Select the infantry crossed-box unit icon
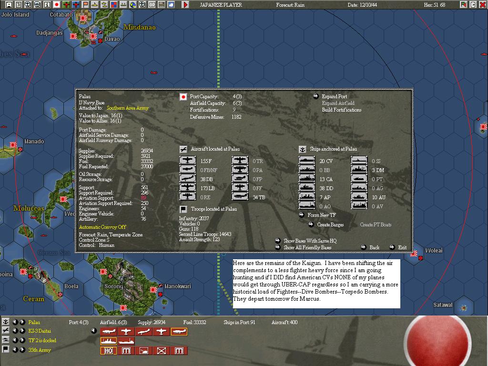488x366 pixels. (162, 351)
